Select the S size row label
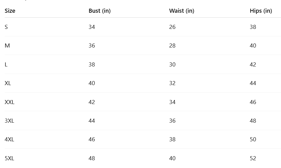 [6, 27]
